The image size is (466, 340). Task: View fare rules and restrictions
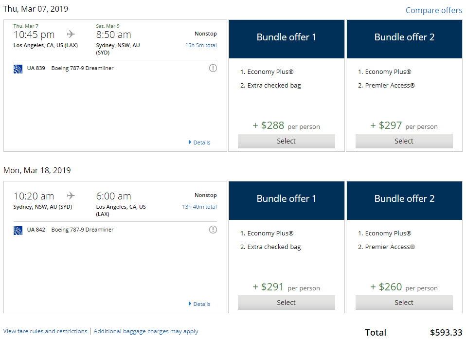(45, 331)
